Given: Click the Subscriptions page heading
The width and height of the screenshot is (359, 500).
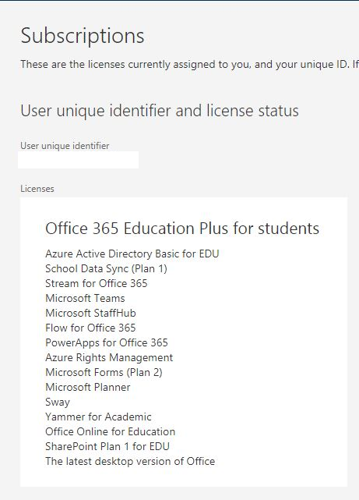Looking at the screenshot, I should [x=83, y=36].
